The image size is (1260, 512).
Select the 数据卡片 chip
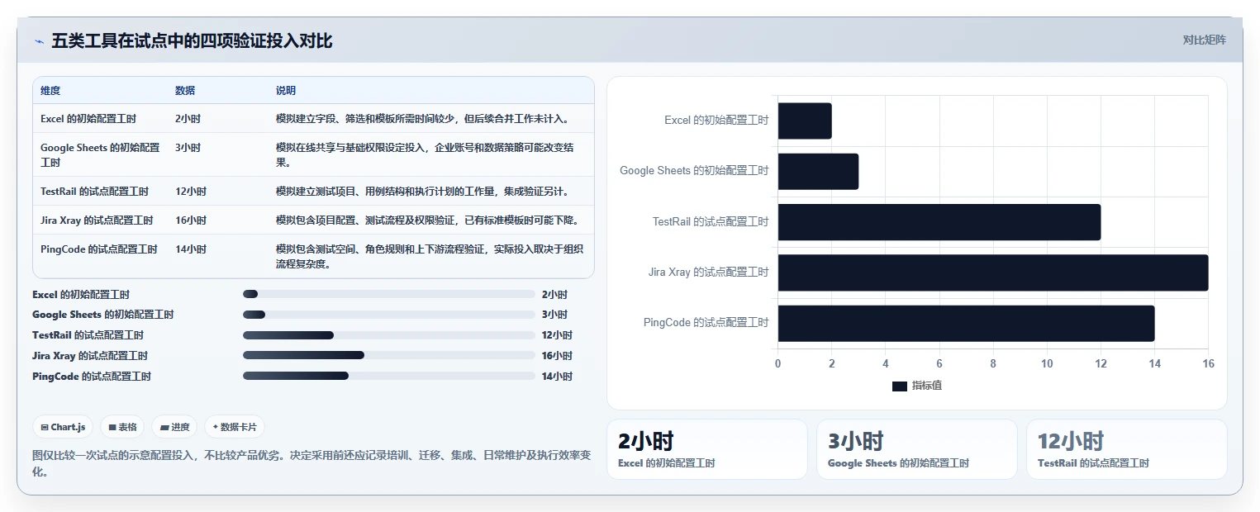coord(235,427)
